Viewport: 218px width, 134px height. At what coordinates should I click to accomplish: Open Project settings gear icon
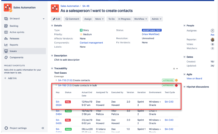point(6,128)
